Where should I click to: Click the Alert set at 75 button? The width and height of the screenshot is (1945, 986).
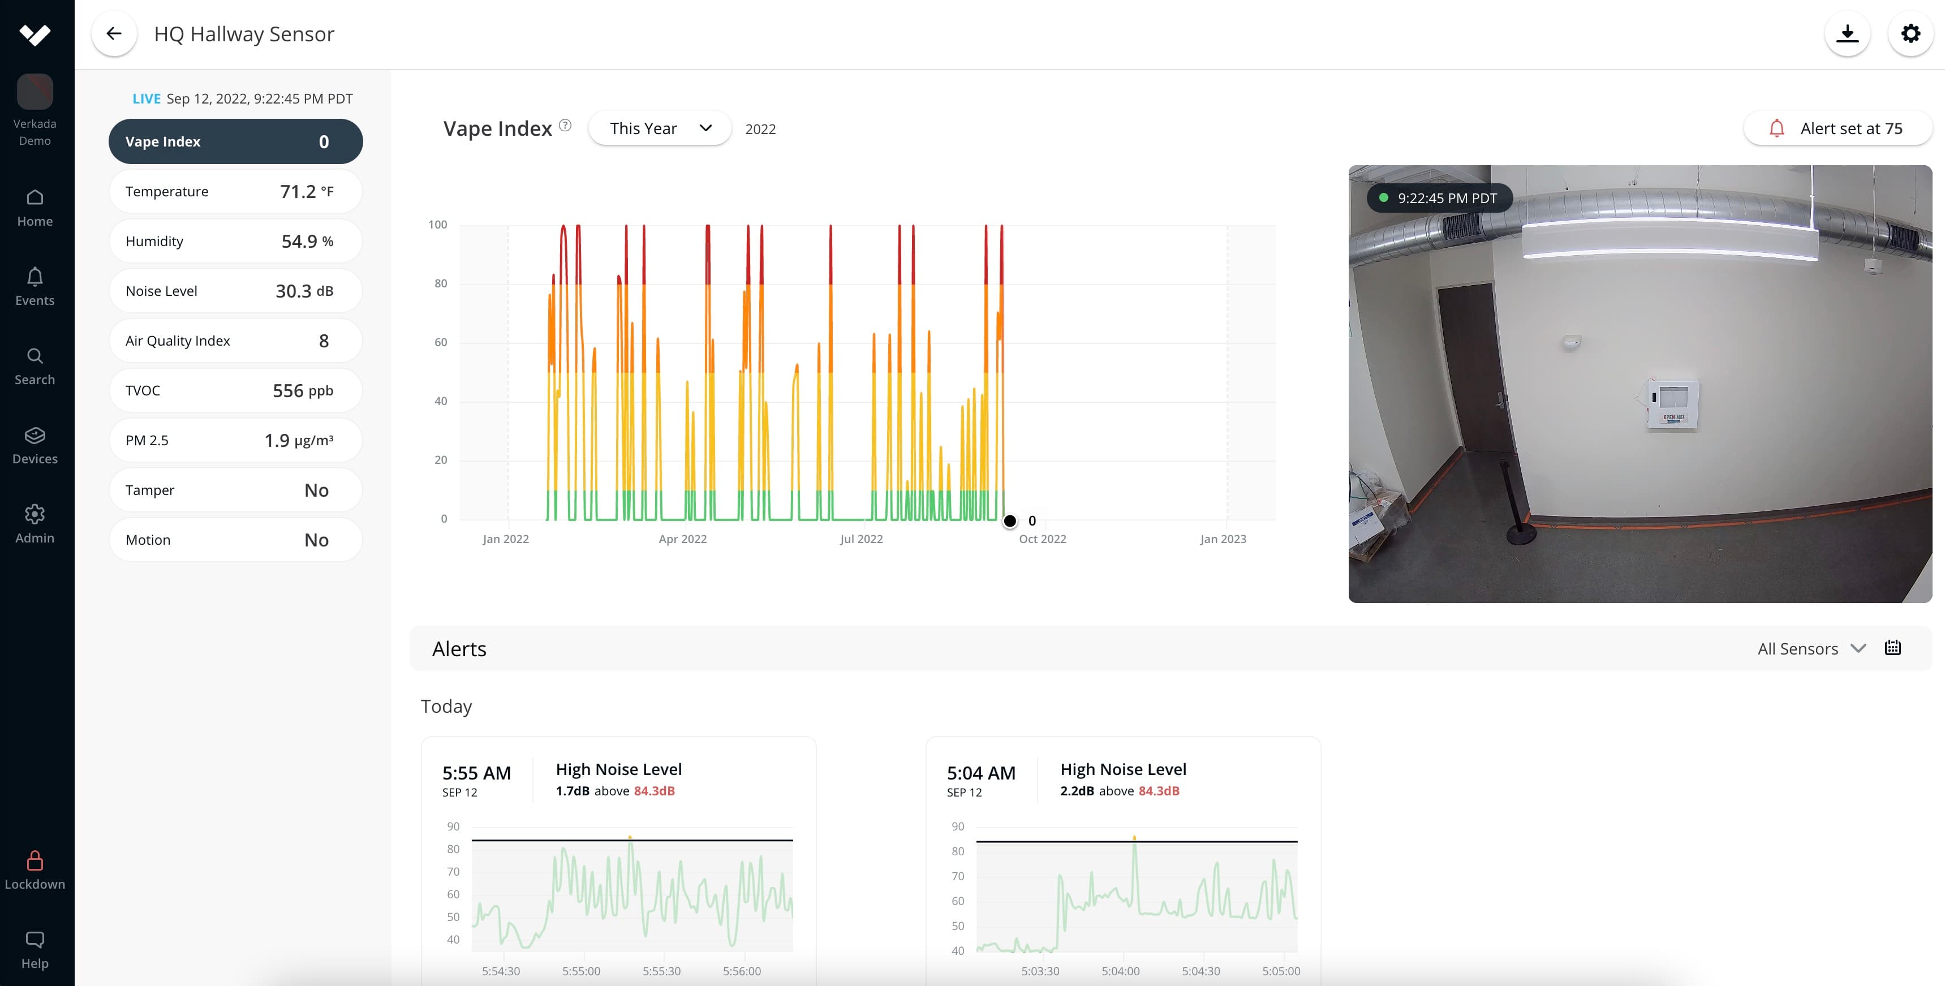1837,128
